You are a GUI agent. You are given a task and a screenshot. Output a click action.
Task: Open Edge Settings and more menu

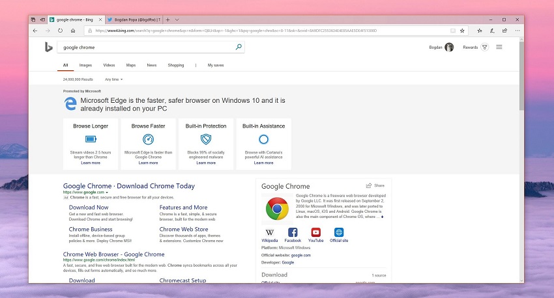pos(518,31)
